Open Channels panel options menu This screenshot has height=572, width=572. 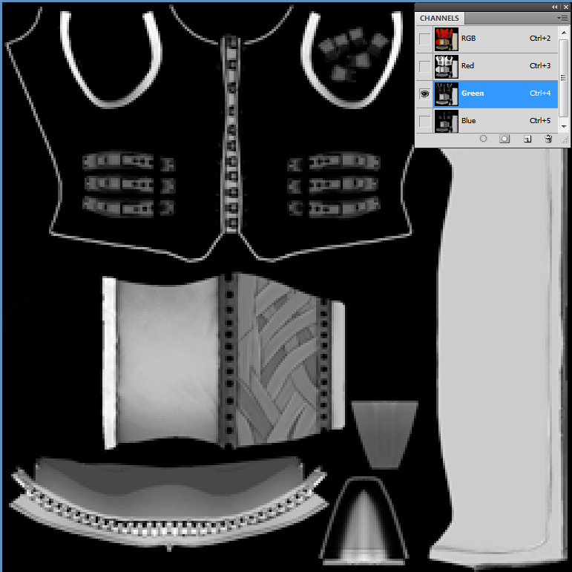(x=564, y=18)
